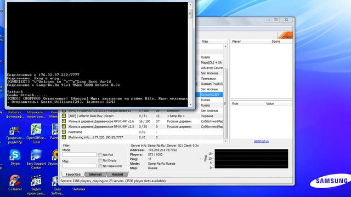Image resolution: width=351 pixels, height=197 pixels.
Task: Click the Samp-Rp.Ru Russia mode value
Action: point(162,164)
